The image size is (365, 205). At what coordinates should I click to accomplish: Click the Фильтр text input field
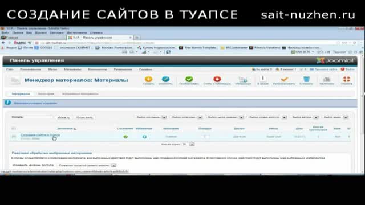coord(38,117)
